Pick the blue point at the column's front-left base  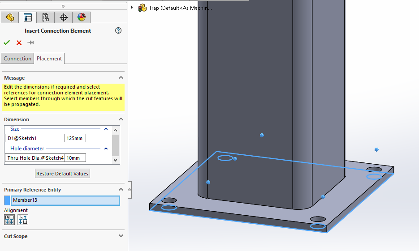tap(208, 183)
